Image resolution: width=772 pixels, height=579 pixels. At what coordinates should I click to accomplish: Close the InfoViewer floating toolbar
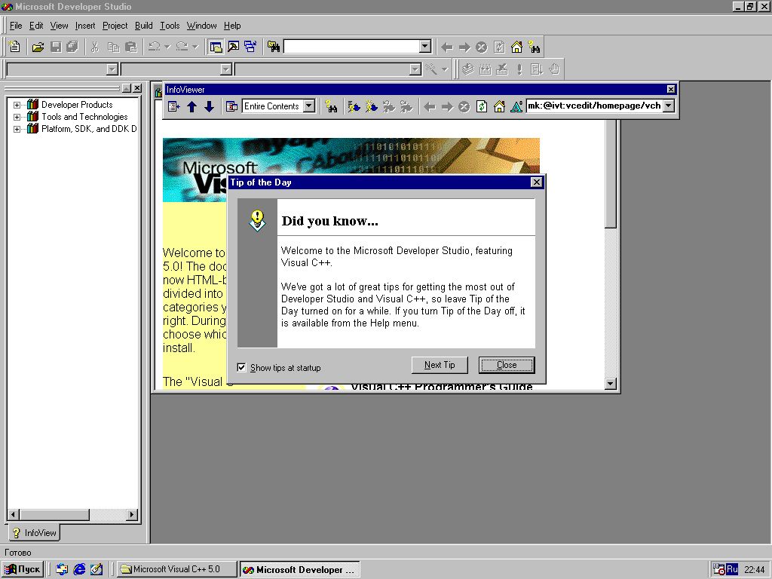[670, 89]
